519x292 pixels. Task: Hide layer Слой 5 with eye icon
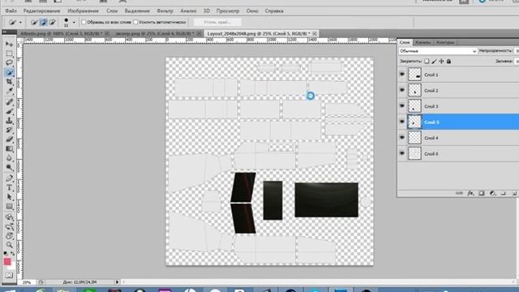coord(402,122)
